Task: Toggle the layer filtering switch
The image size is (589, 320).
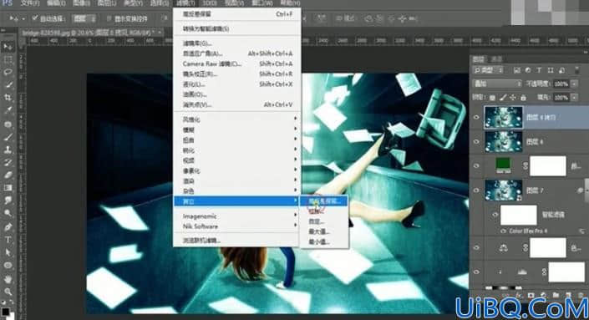Action: [x=576, y=70]
